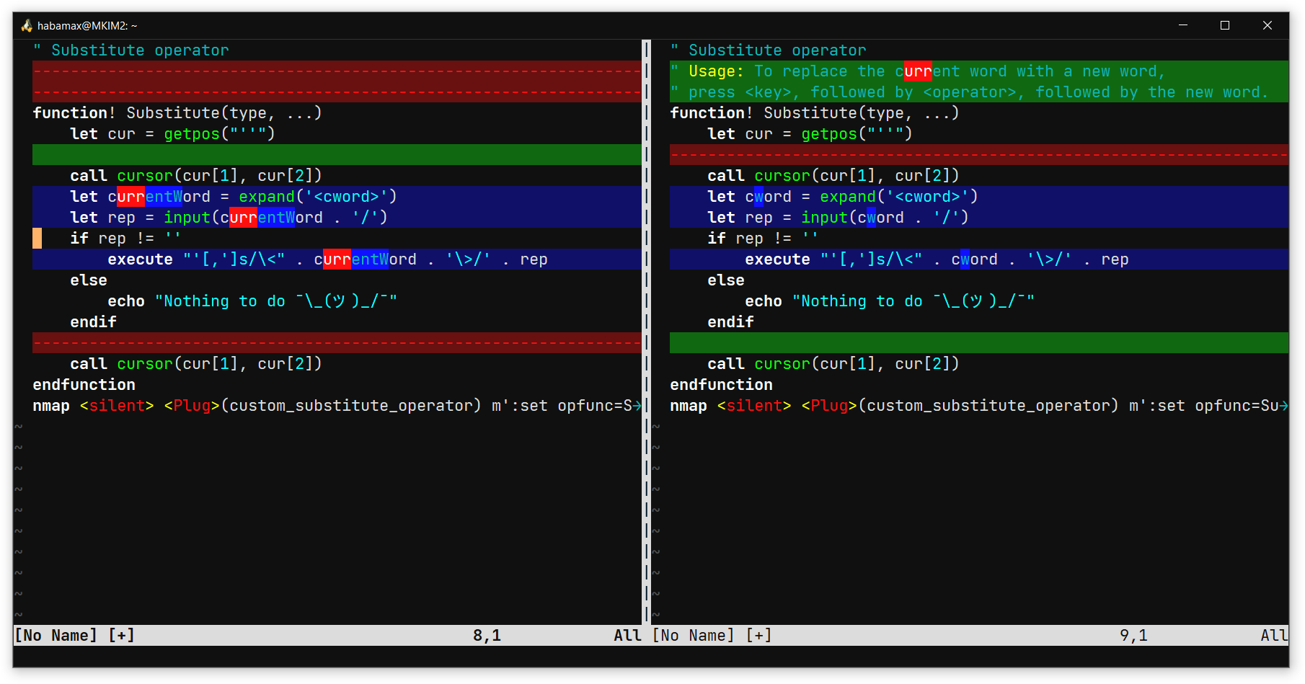
Task: Click the "8,1" cursor position in left status
Action: tap(487, 635)
